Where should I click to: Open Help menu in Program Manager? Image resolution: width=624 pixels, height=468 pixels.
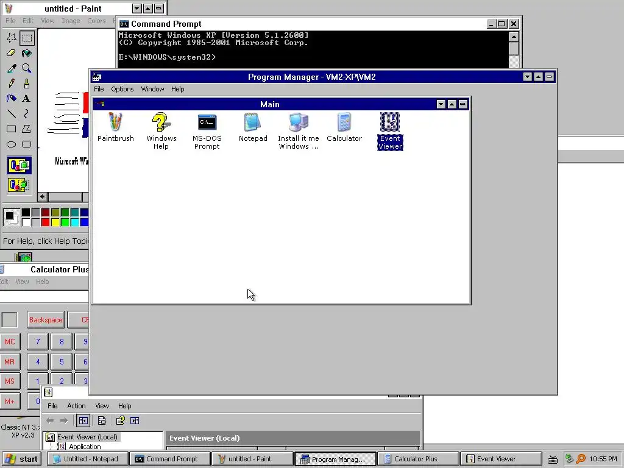pyautogui.click(x=177, y=89)
